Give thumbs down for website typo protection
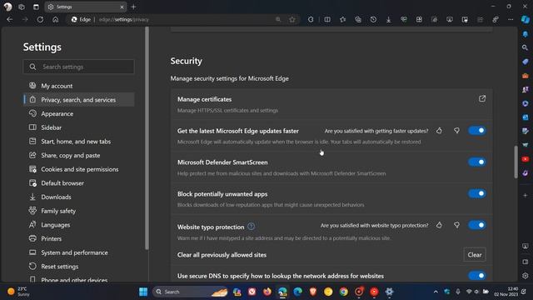 (x=456, y=225)
